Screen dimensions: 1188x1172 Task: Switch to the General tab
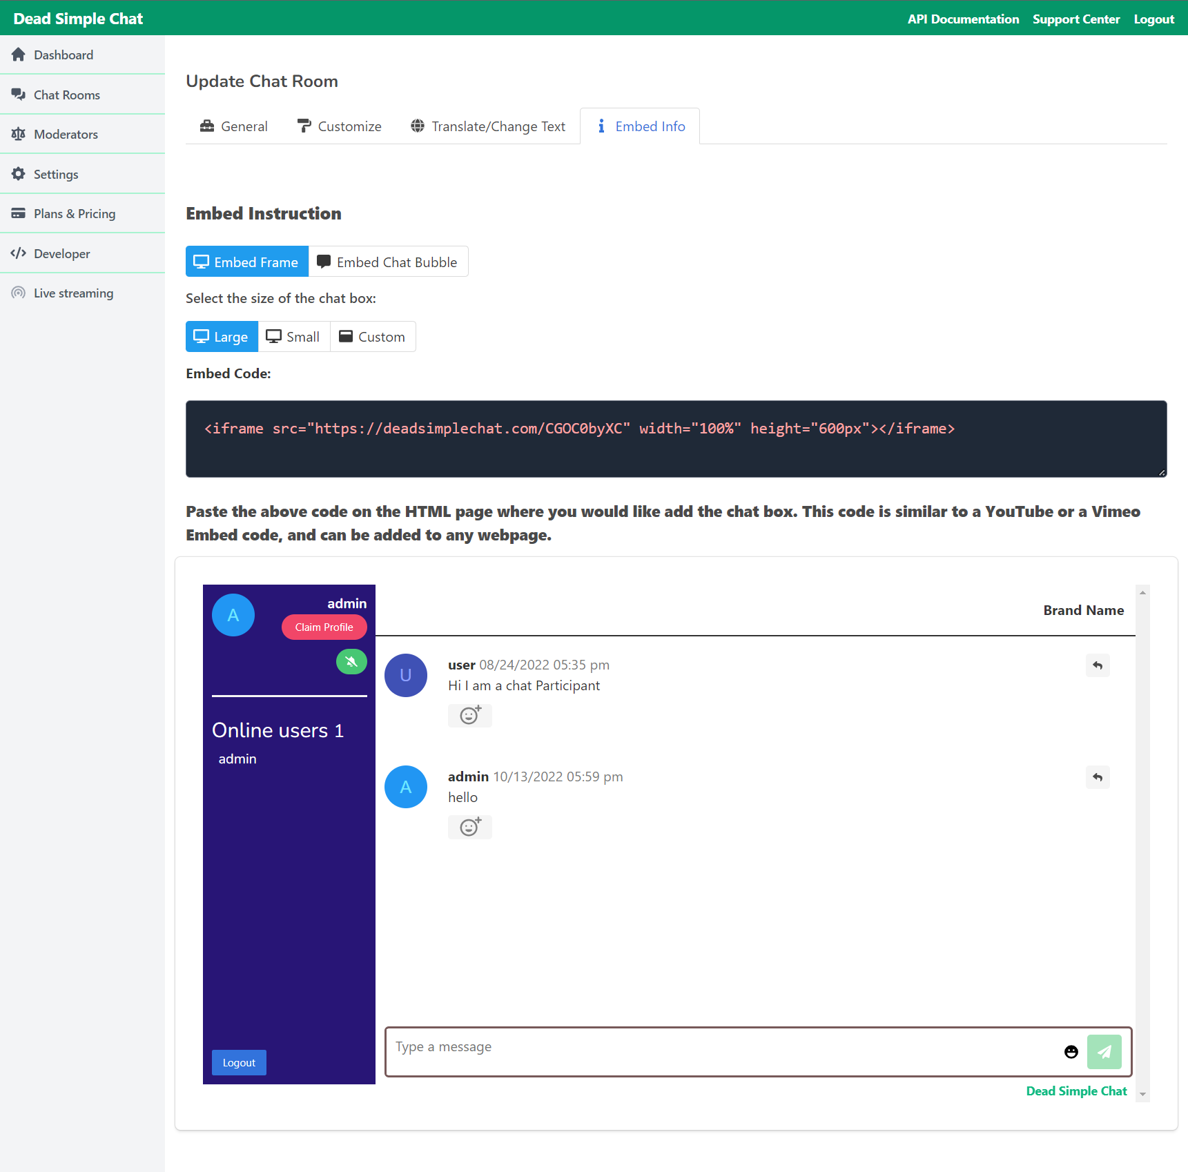(x=234, y=126)
